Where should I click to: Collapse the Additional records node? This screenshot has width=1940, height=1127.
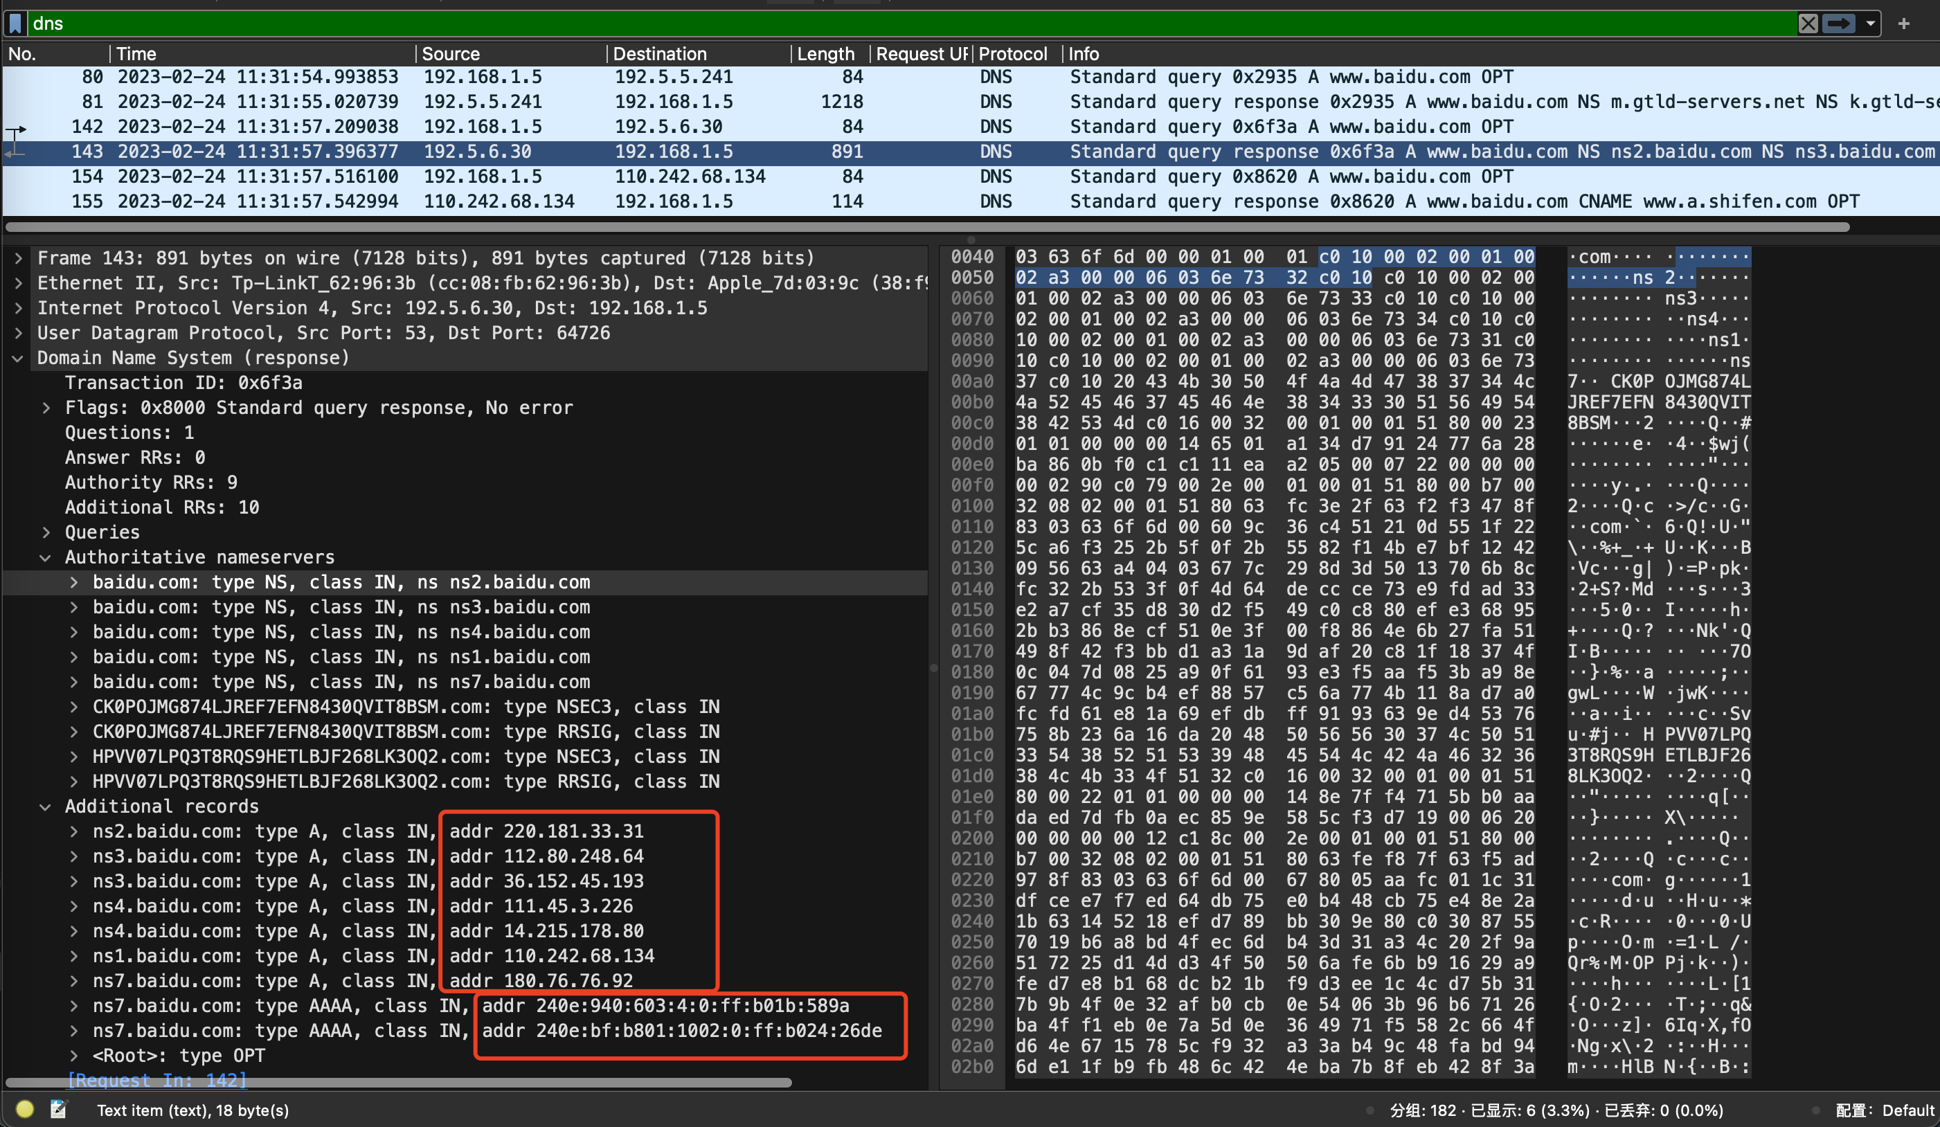(x=46, y=806)
